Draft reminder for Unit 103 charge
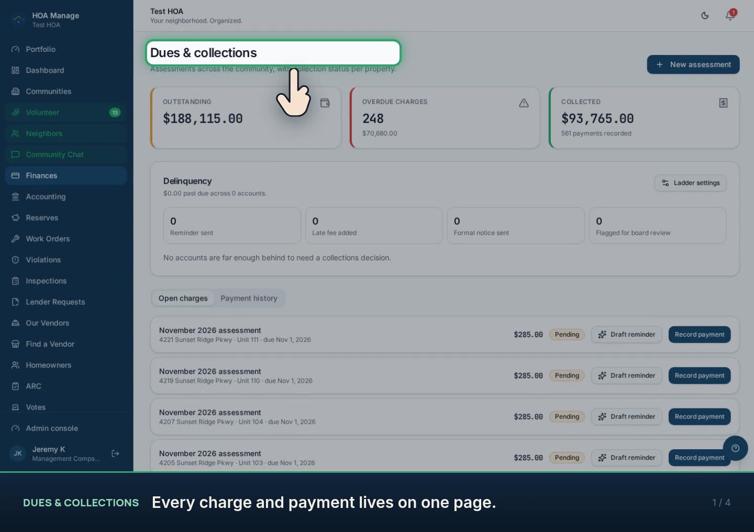The width and height of the screenshot is (754, 532). point(626,458)
